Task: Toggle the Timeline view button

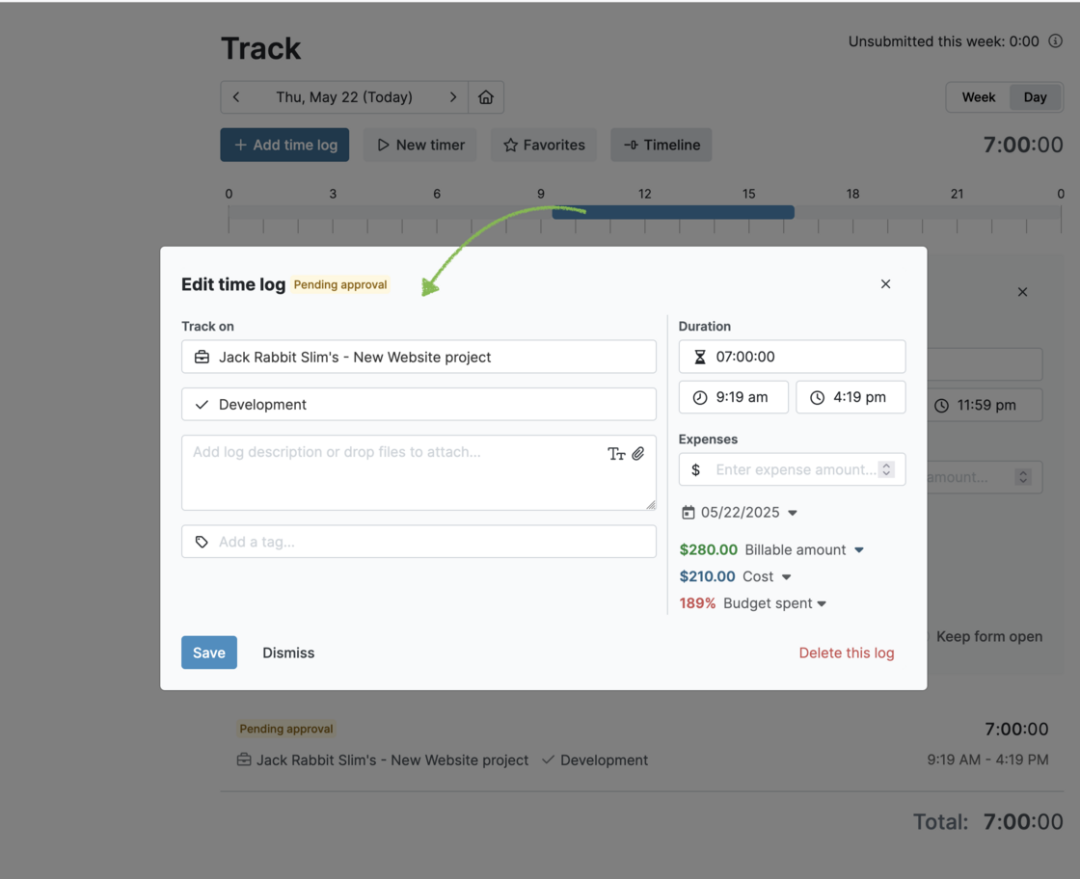Action: [x=661, y=146]
